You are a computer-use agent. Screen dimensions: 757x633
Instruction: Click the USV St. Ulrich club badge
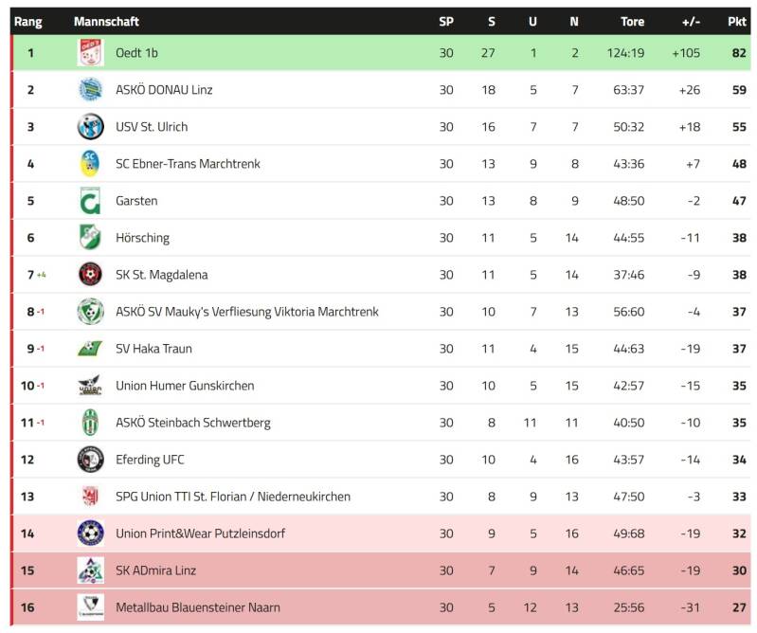point(90,127)
